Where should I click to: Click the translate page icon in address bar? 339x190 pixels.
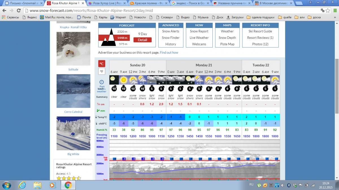[323, 10]
